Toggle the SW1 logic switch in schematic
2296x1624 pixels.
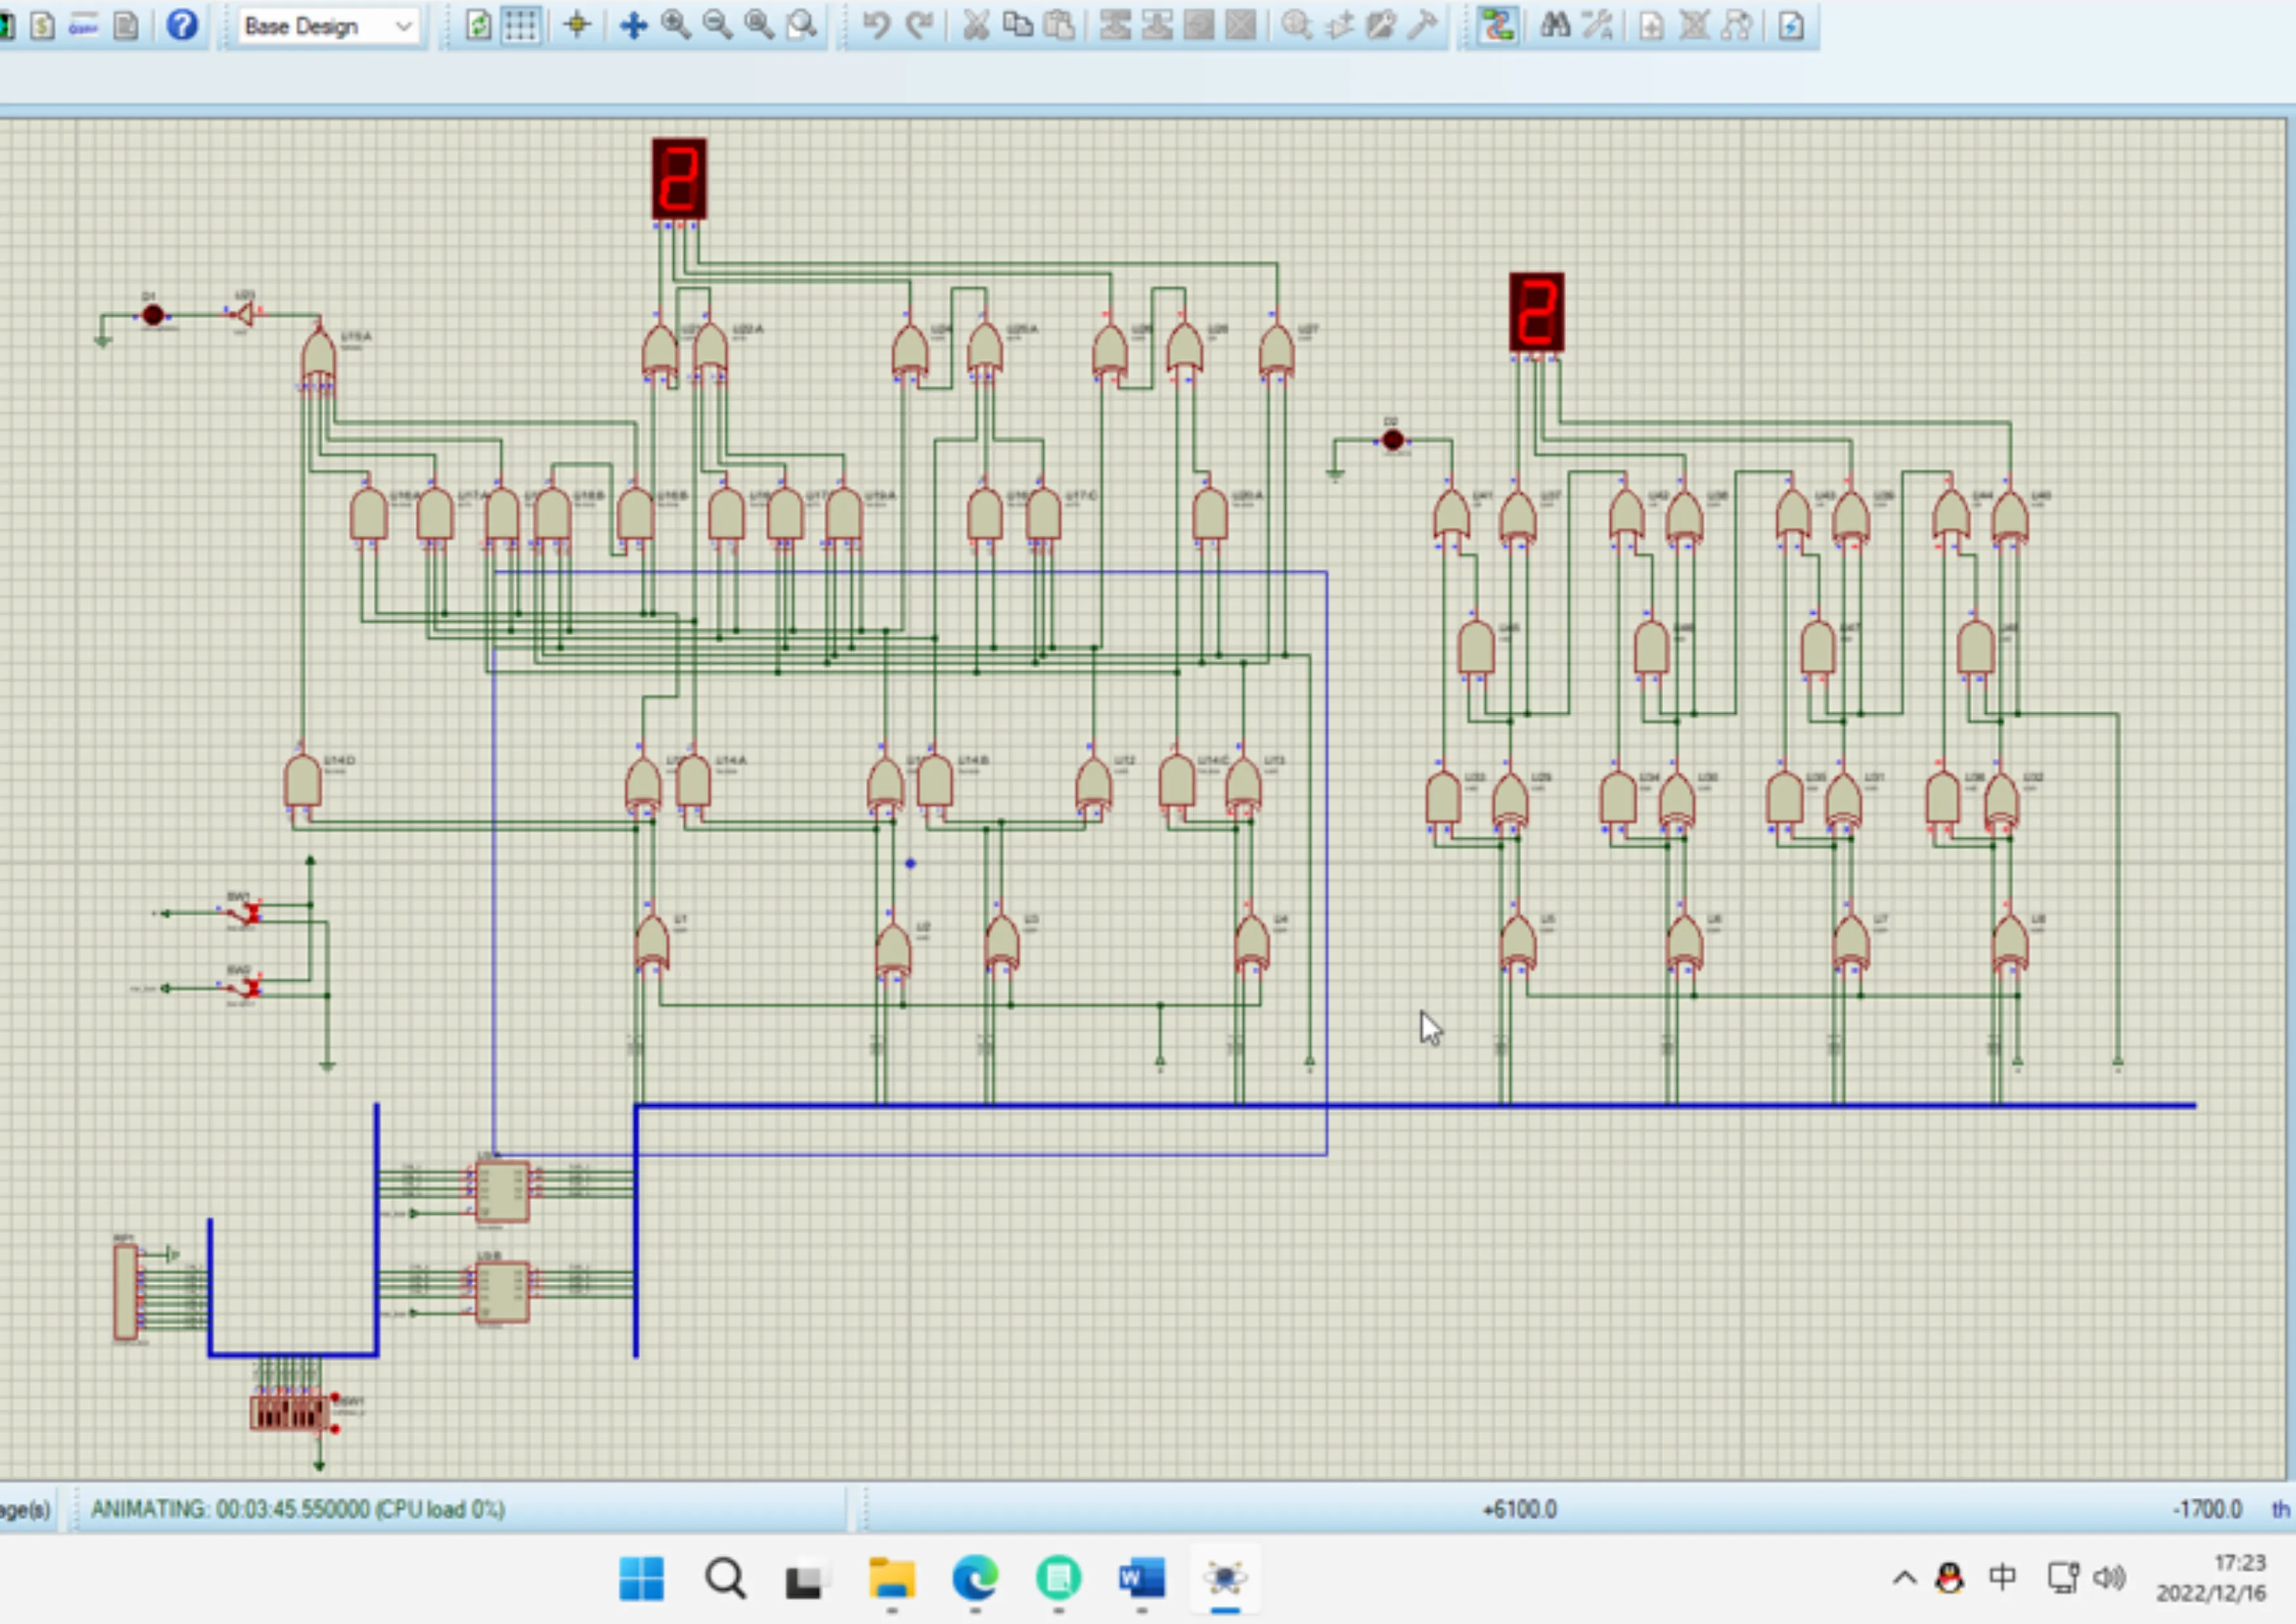tap(244, 911)
